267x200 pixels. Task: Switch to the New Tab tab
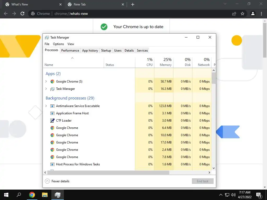point(95,4)
